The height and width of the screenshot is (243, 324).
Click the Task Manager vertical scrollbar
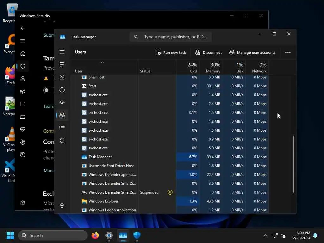[x=293, y=164]
